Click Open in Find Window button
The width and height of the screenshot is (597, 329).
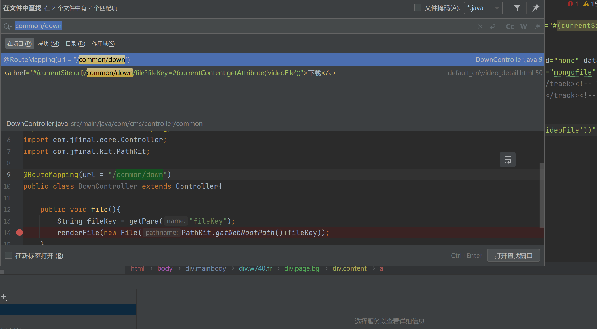click(x=513, y=256)
